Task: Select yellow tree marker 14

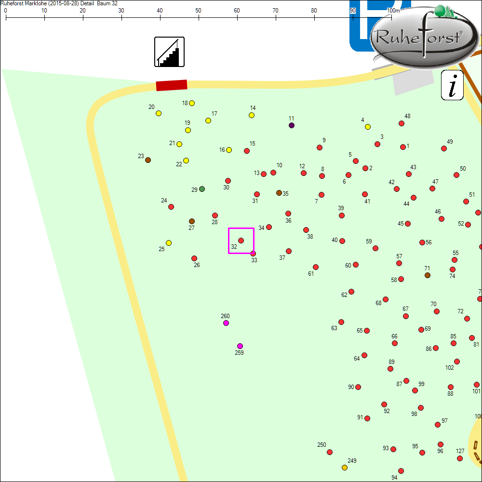Action: [252, 115]
